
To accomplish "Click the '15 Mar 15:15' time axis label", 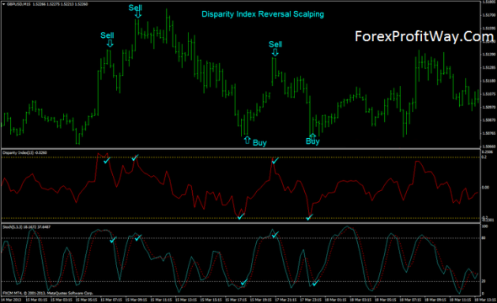I will click(211, 300).
